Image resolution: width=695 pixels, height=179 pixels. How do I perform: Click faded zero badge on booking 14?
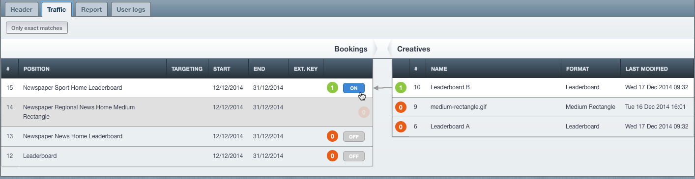pyautogui.click(x=363, y=112)
